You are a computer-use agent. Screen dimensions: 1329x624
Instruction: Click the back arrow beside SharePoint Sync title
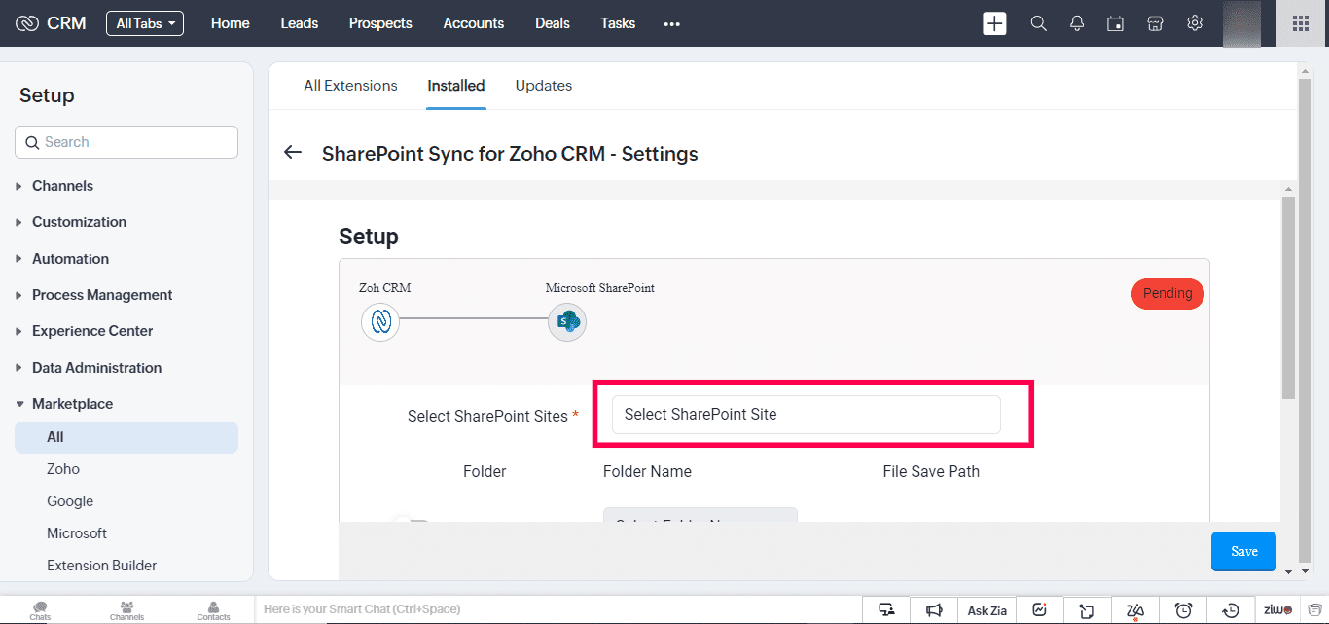click(293, 153)
